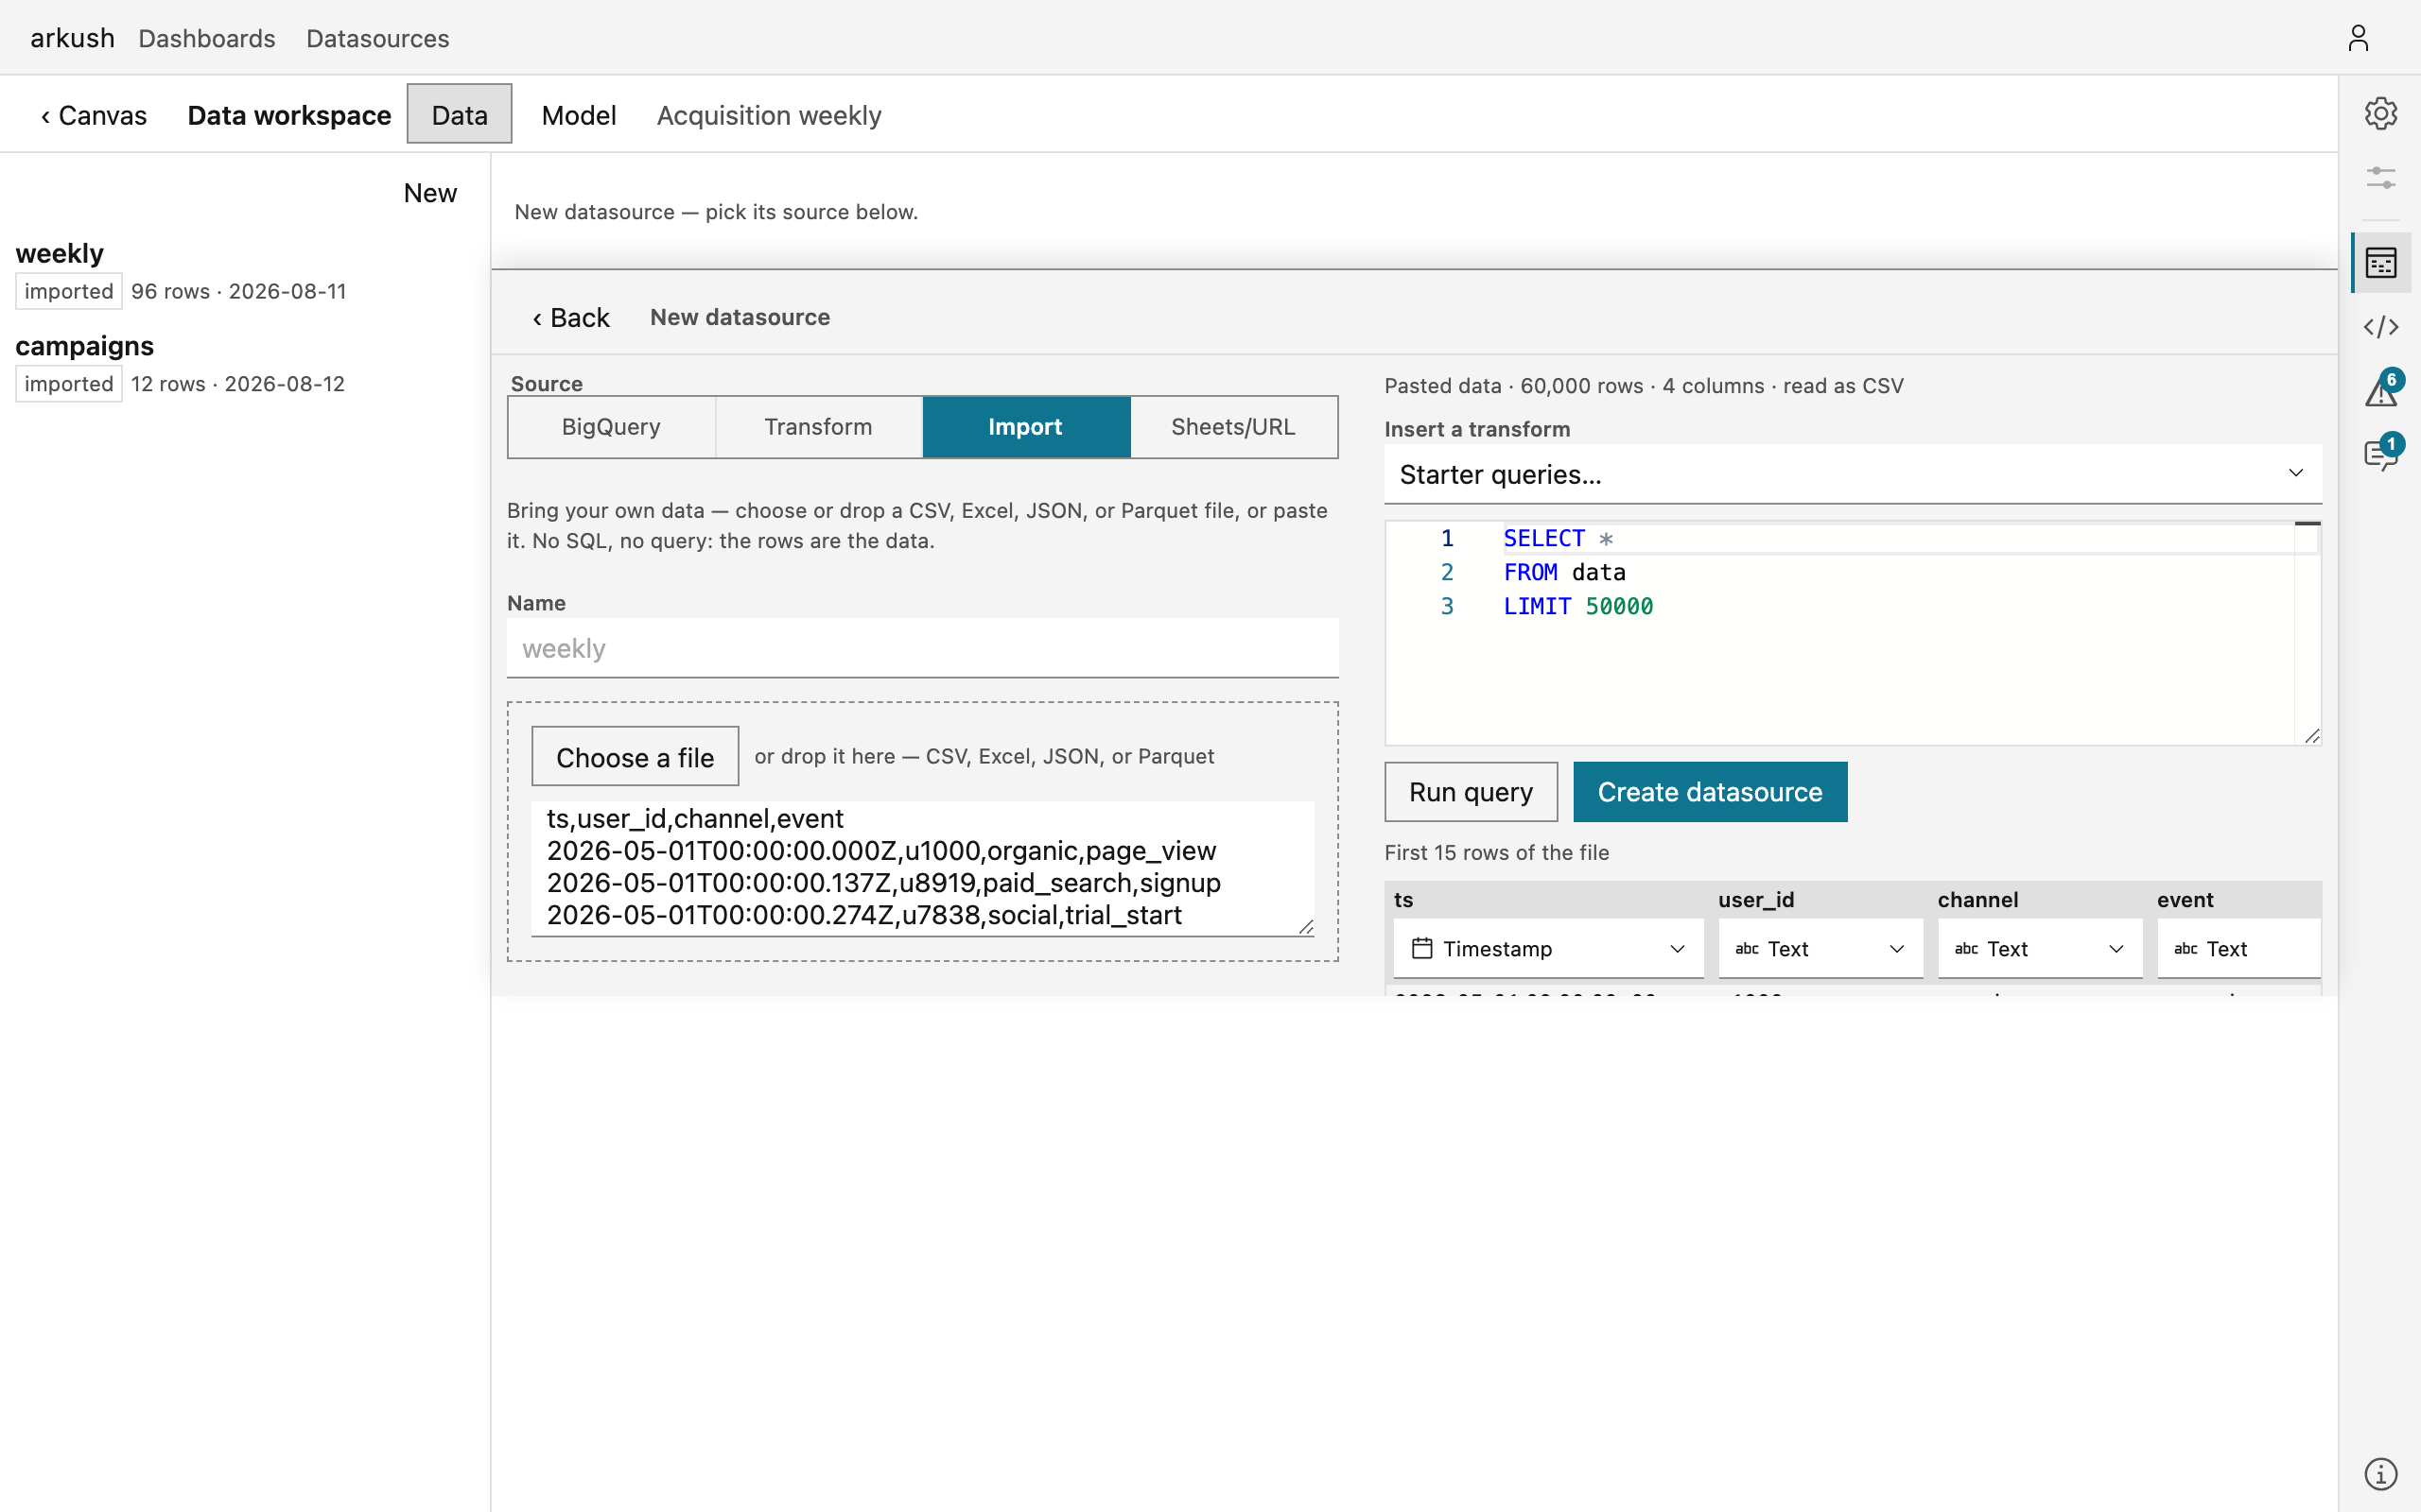Select the weekly datasource in list

(x=244, y=272)
